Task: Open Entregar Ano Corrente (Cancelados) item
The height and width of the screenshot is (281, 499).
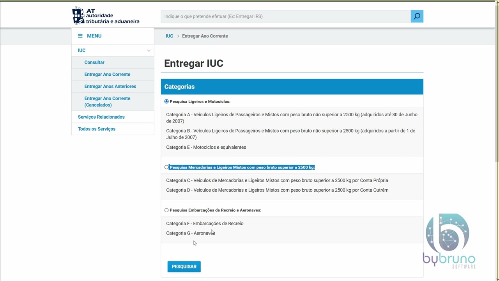Action: [x=107, y=101]
